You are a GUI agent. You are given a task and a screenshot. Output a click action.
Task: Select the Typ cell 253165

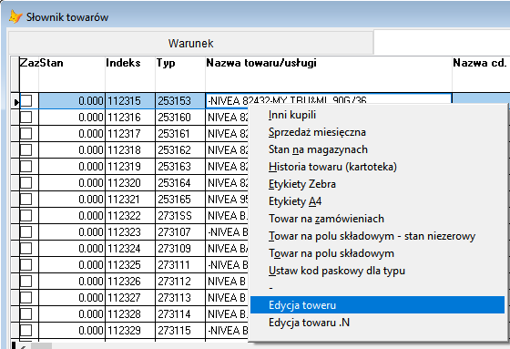click(x=180, y=199)
